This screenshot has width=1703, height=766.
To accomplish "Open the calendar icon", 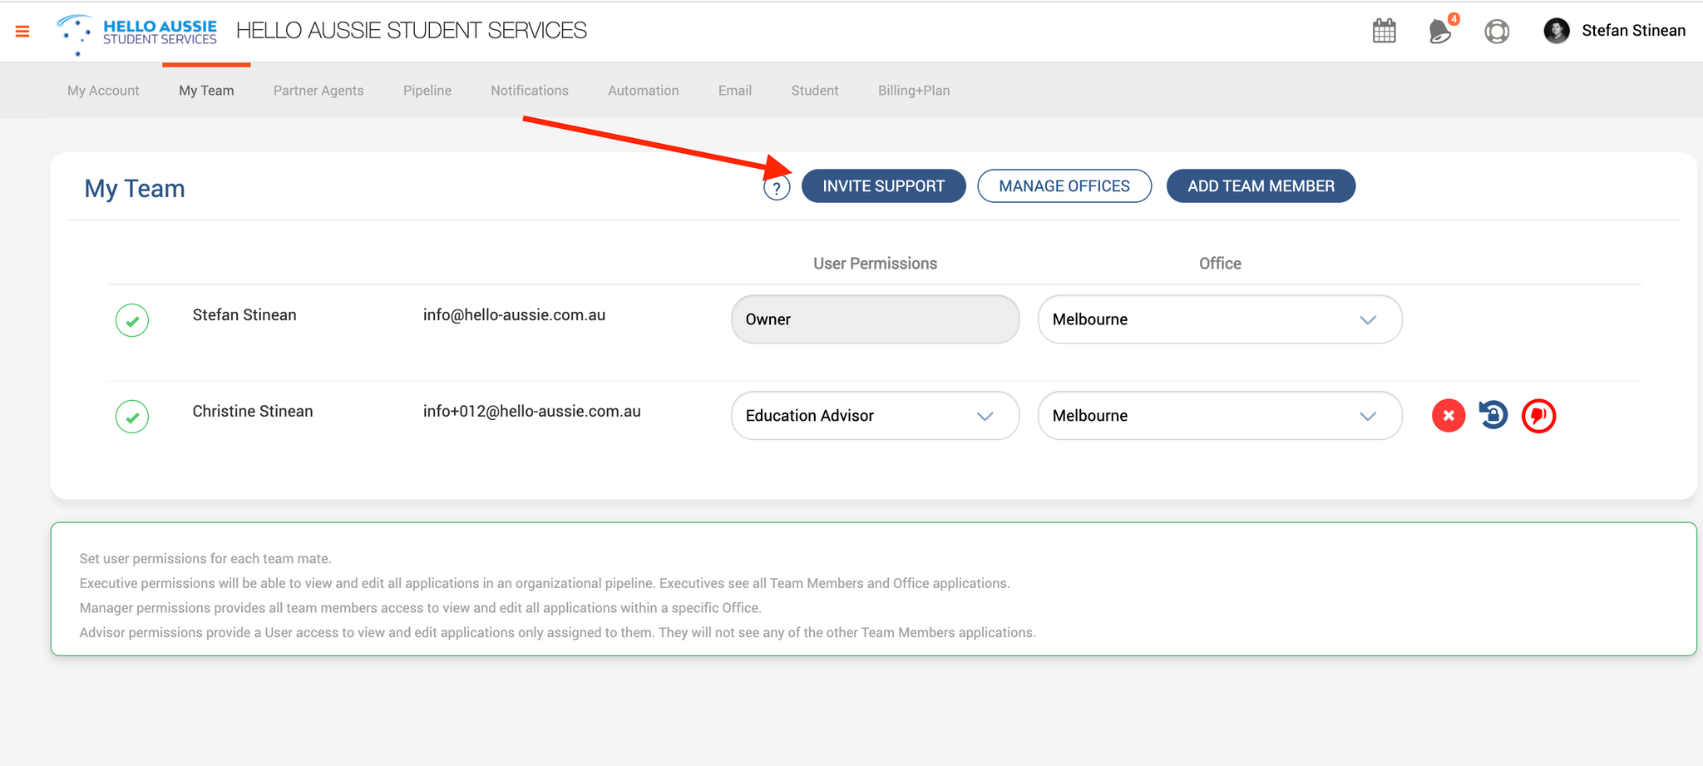I will (x=1385, y=32).
